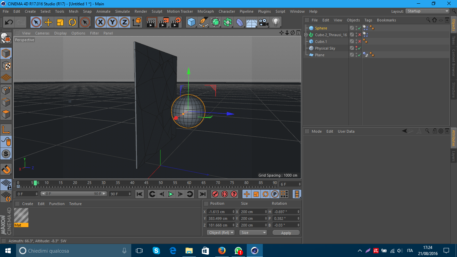The height and width of the screenshot is (257, 457).
Task: Open the Layout Startup dropdown
Action: [428, 11]
